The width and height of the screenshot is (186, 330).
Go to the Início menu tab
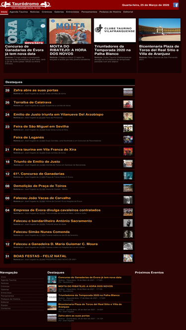(4, 12)
